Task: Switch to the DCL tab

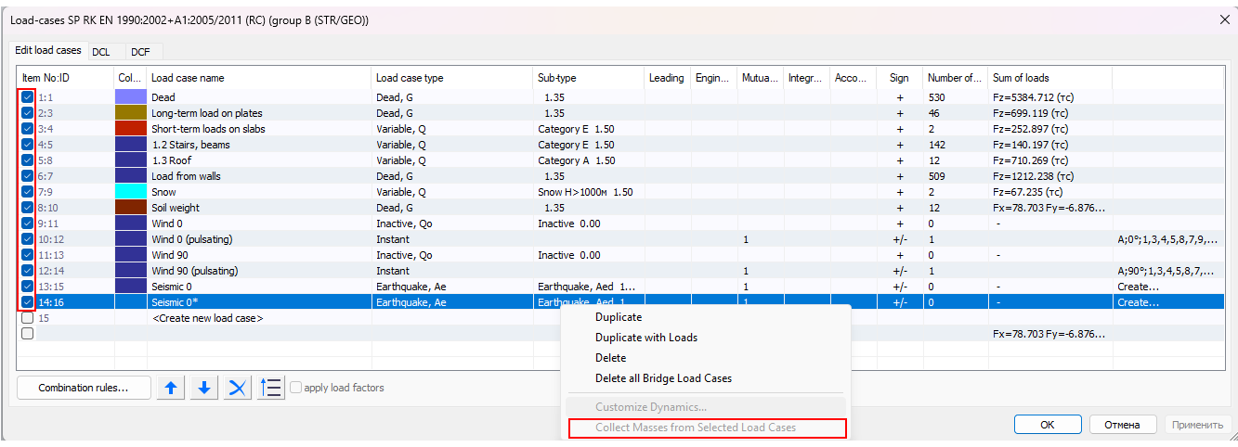Action: pos(100,52)
